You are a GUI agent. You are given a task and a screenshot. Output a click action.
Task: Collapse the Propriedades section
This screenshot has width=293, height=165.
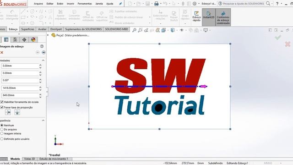[x=43, y=60]
